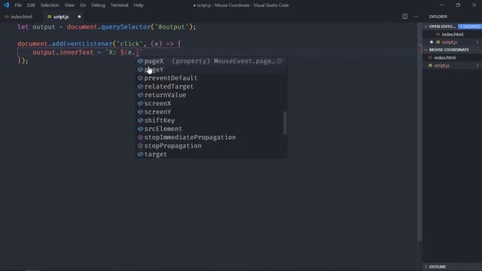Click the Explorer panel title
Screen dimensions: 482x271
click(x=438, y=17)
